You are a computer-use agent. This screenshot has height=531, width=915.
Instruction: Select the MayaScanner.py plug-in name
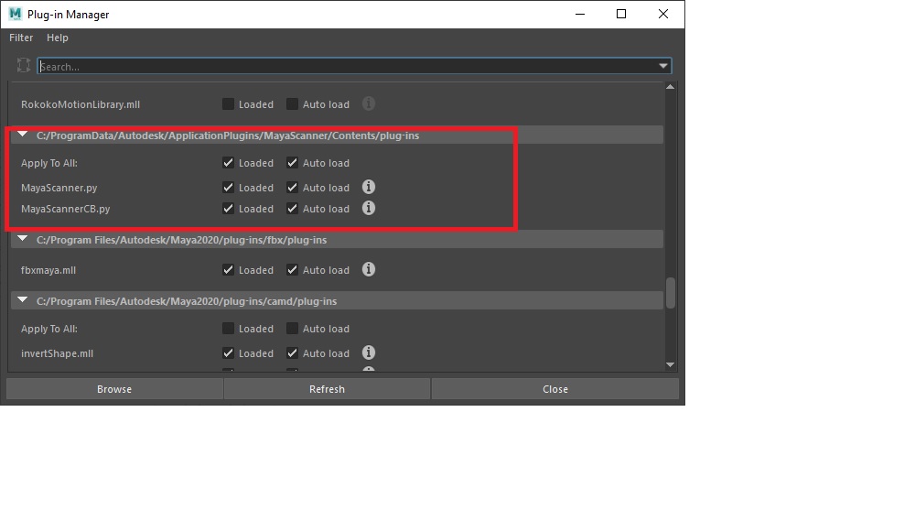coord(59,188)
